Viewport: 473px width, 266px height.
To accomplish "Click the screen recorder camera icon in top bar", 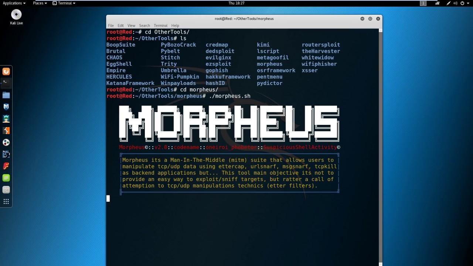I will (x=438, y=3).
